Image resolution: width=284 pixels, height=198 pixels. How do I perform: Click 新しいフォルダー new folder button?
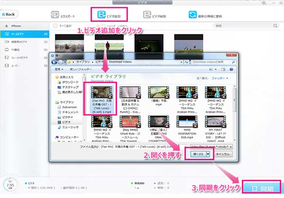coord(81,69)
